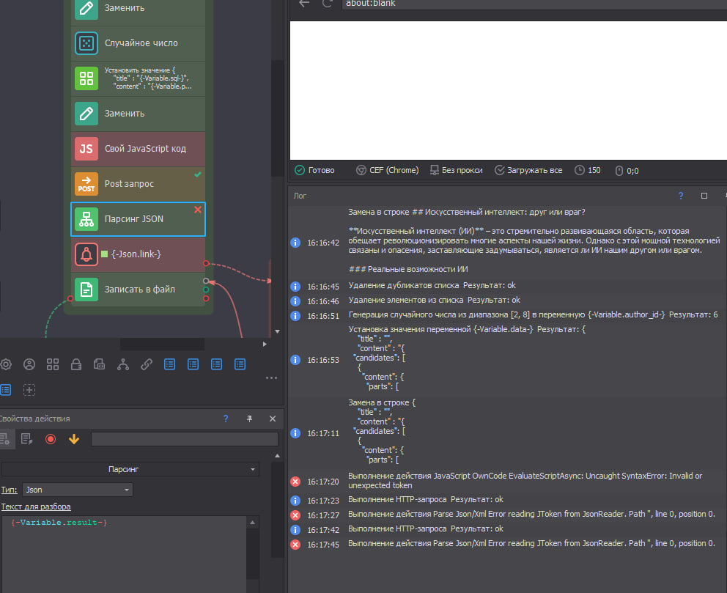Open the Парсинг action dropdown
This screenshot has height=593, width=727.
pos(130,469)
